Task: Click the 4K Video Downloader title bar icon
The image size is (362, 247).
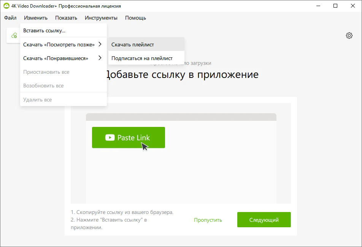Action: [x=6, y=6]
